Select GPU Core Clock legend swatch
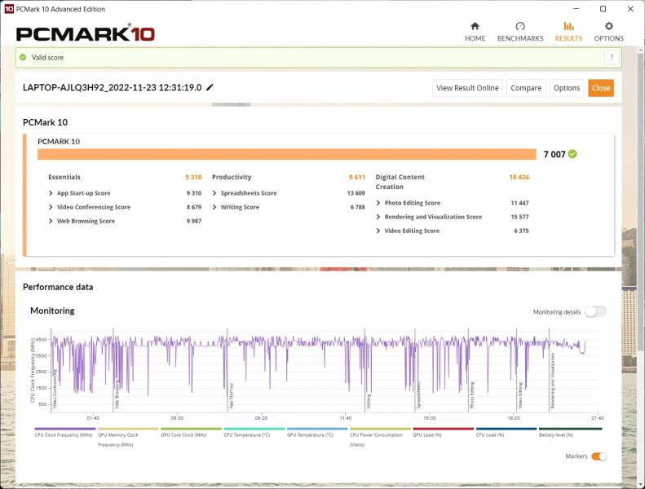The image size is (645, 489). click(x=191, y=429)
